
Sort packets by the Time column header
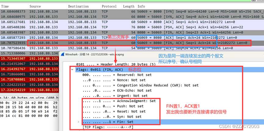pos(5,6)
